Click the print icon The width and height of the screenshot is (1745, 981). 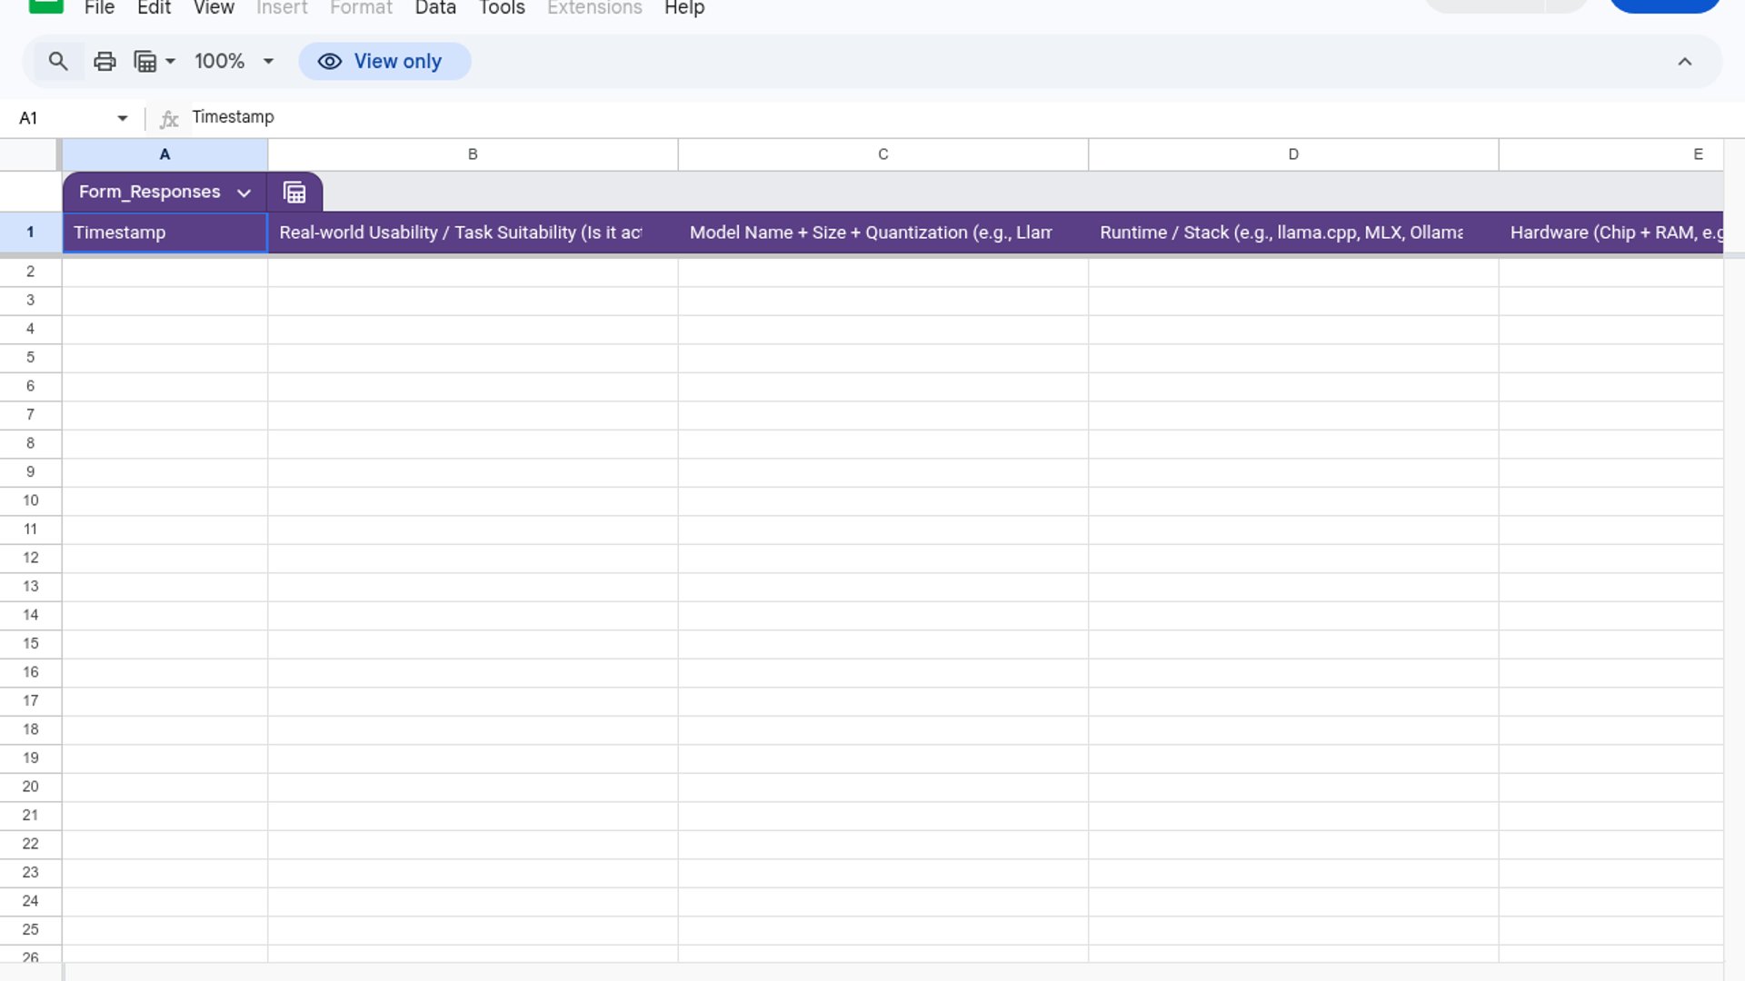pyautogui.click(x=105, y=62)
